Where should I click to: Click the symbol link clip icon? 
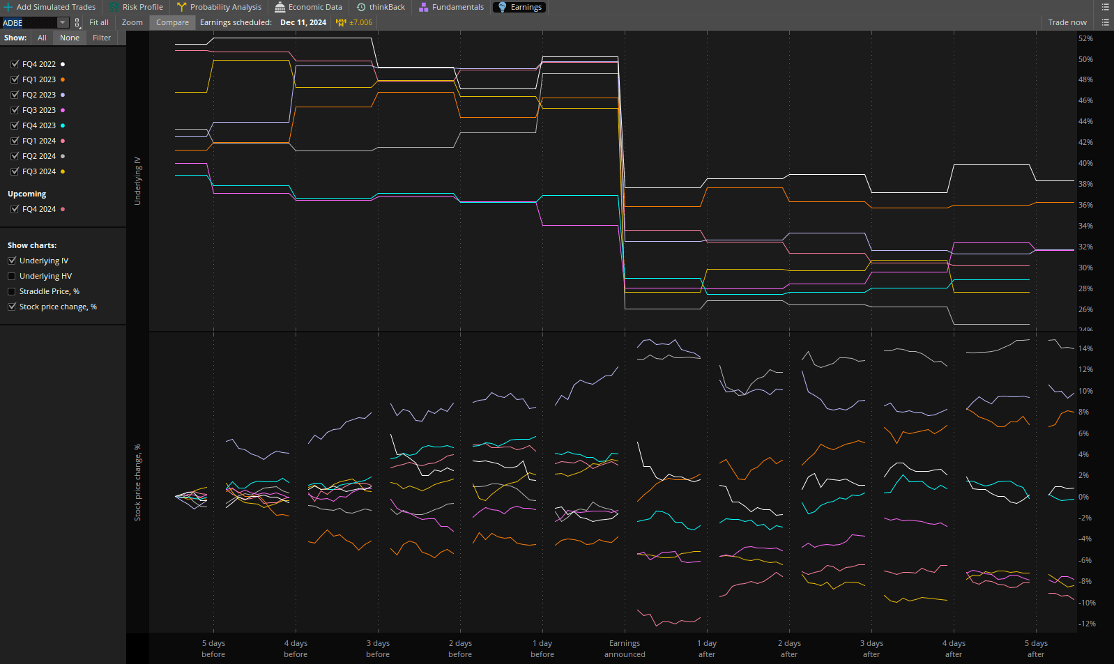coord(77,22)
